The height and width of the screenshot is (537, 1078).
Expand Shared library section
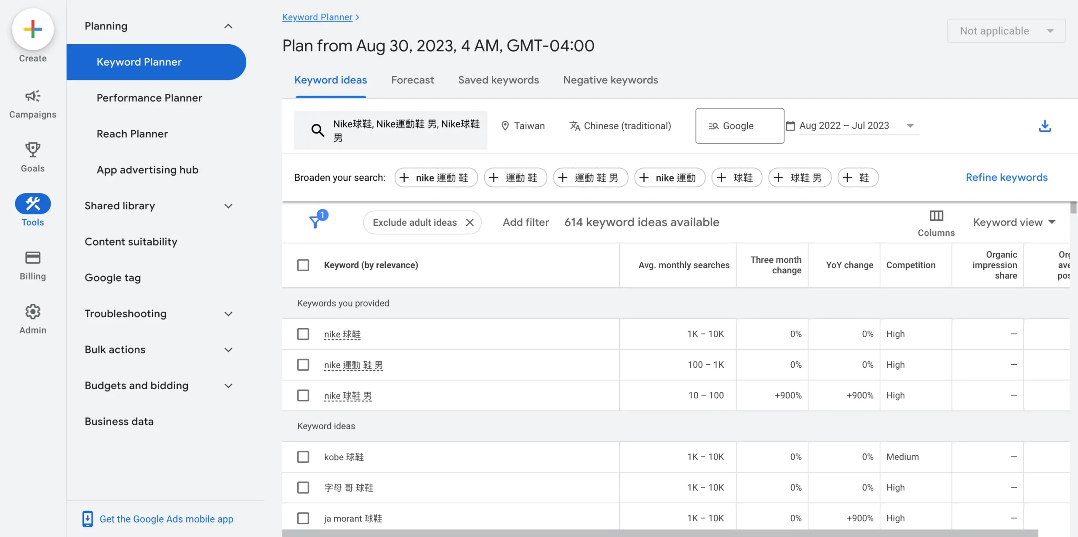click(228, 206)
